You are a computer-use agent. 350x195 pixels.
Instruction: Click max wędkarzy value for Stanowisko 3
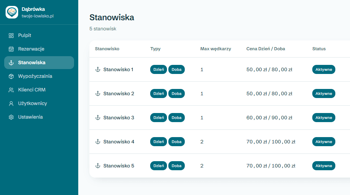202,118
